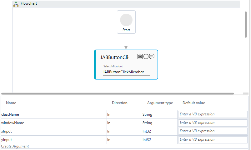
Task: Select the yInput argument name cell
Action: pos(53,140)
